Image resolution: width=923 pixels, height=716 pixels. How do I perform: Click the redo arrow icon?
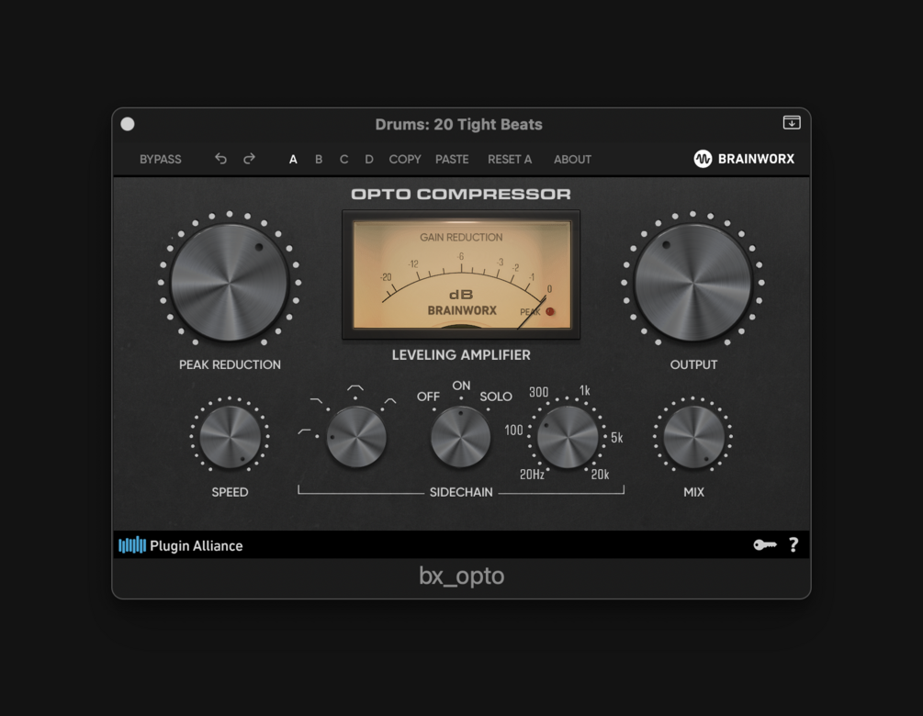[250, 159]
